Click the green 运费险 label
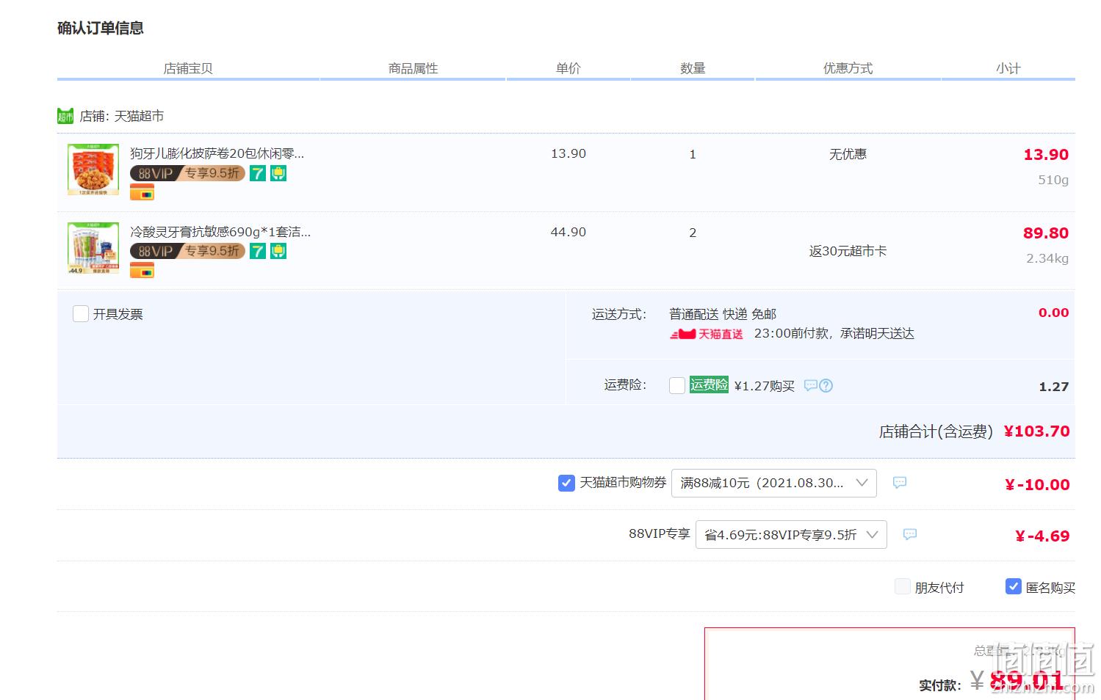This screenshot has height=700, width=1101. 709,384
